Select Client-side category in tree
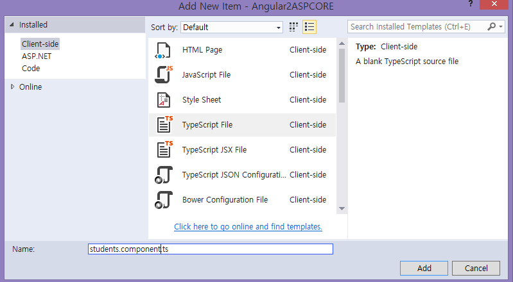Image resolution: width=513 pixels, height=282 pixels. [40, 44]
